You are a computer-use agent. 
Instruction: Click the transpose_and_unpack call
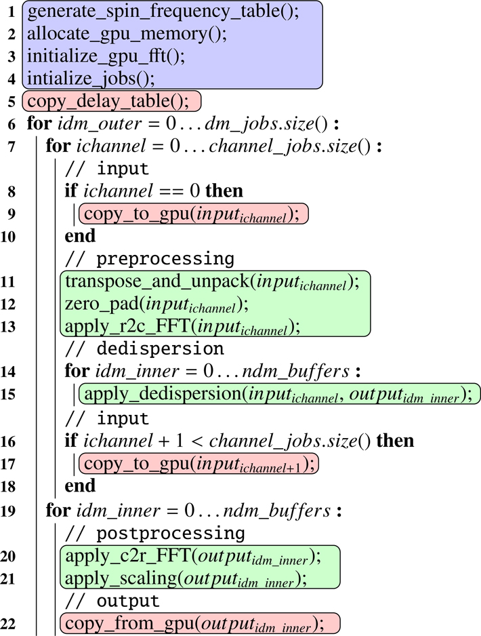215,281
